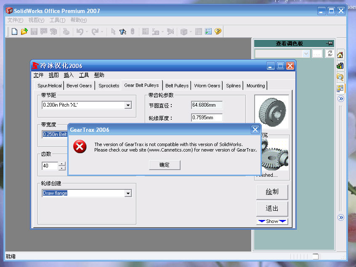
Task: Open the 文件 menu in GearTrax window
Action: [x=38, y=75]
